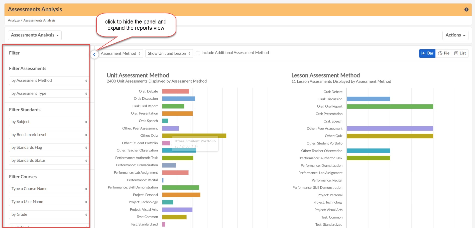Click the Unit Oral: Oral Report bar
This screenshot has width=475, height=228.
click(x=173, y=106)
